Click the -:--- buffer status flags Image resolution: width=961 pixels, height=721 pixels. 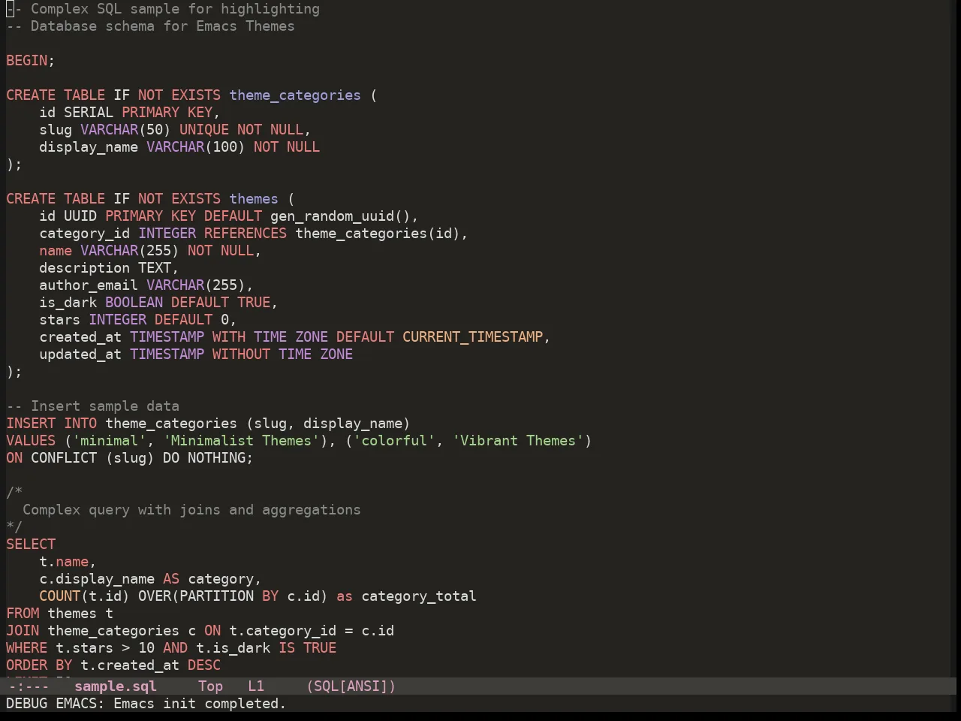click(29, 686)
